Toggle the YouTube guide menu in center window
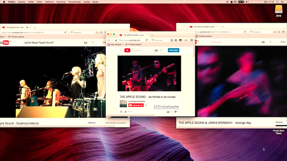 121,50
